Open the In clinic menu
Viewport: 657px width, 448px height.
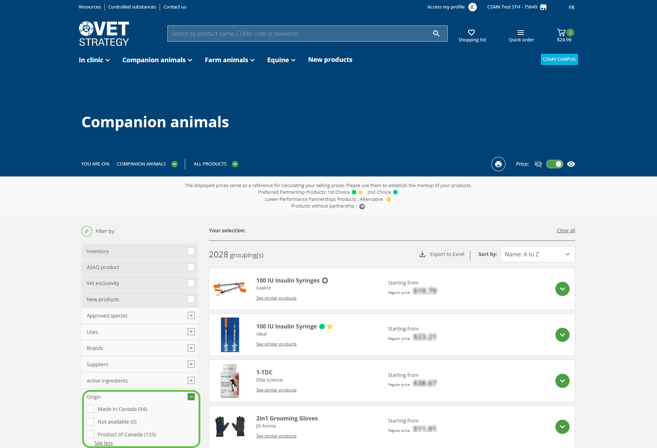click(x=94, y=60)
